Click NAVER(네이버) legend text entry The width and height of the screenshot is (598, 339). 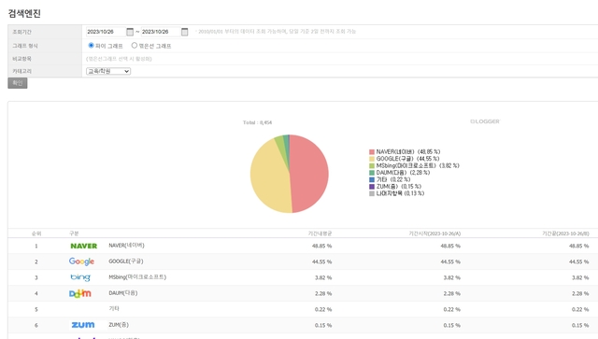tap(408, 152)
